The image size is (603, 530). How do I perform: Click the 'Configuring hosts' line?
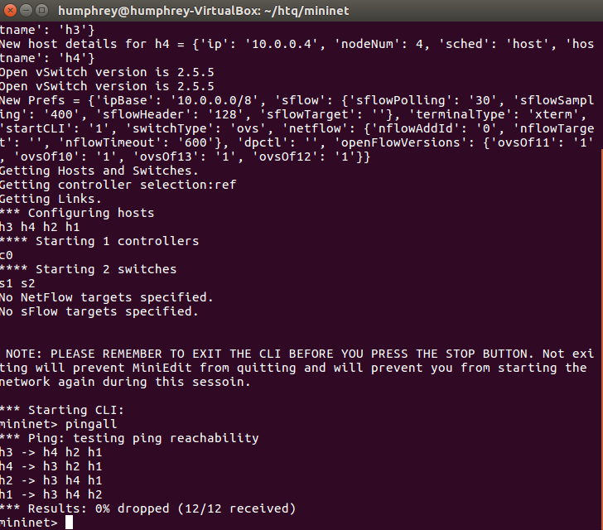[x=77, y=213]
